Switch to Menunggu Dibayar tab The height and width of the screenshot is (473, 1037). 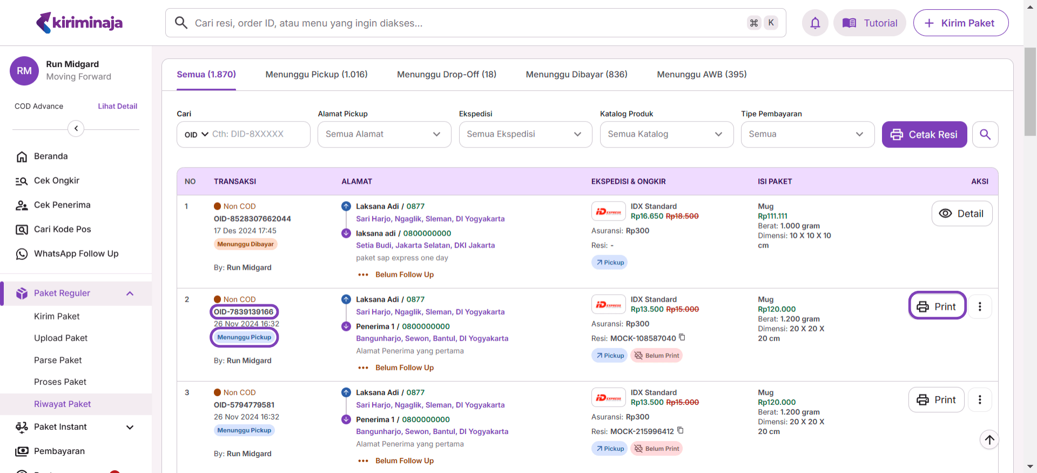pyautogui.click(x=576, y=75)
